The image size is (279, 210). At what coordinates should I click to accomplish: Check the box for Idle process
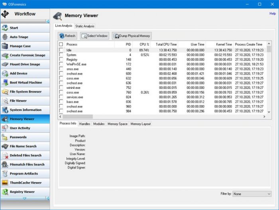pyautogui.click(x=61, y=50)
